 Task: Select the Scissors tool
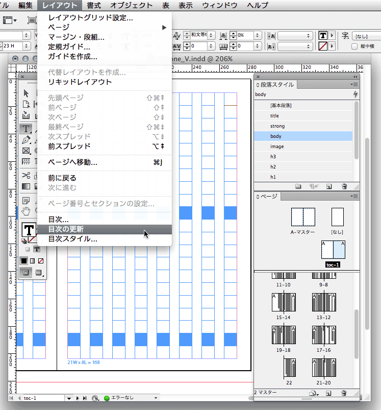26,176
